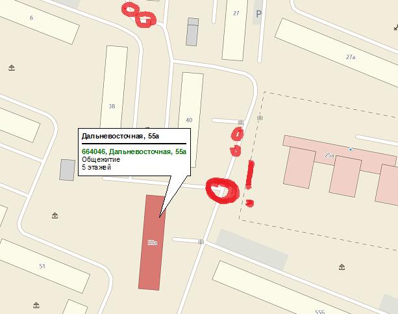398x314 pixels.
Task: Select the long building labeled 27а
Action: pos(338,52)
